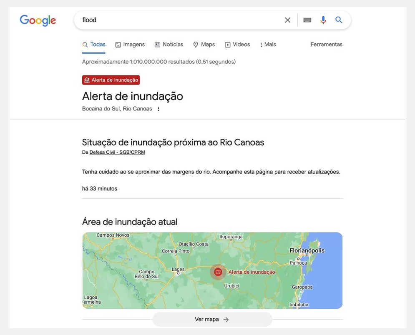Open the Notícias tab
The width and height of the screenshot is (415, 335).
(169, 45)
